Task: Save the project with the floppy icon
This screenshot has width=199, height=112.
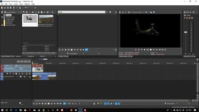Action: [x=8, y=8]
